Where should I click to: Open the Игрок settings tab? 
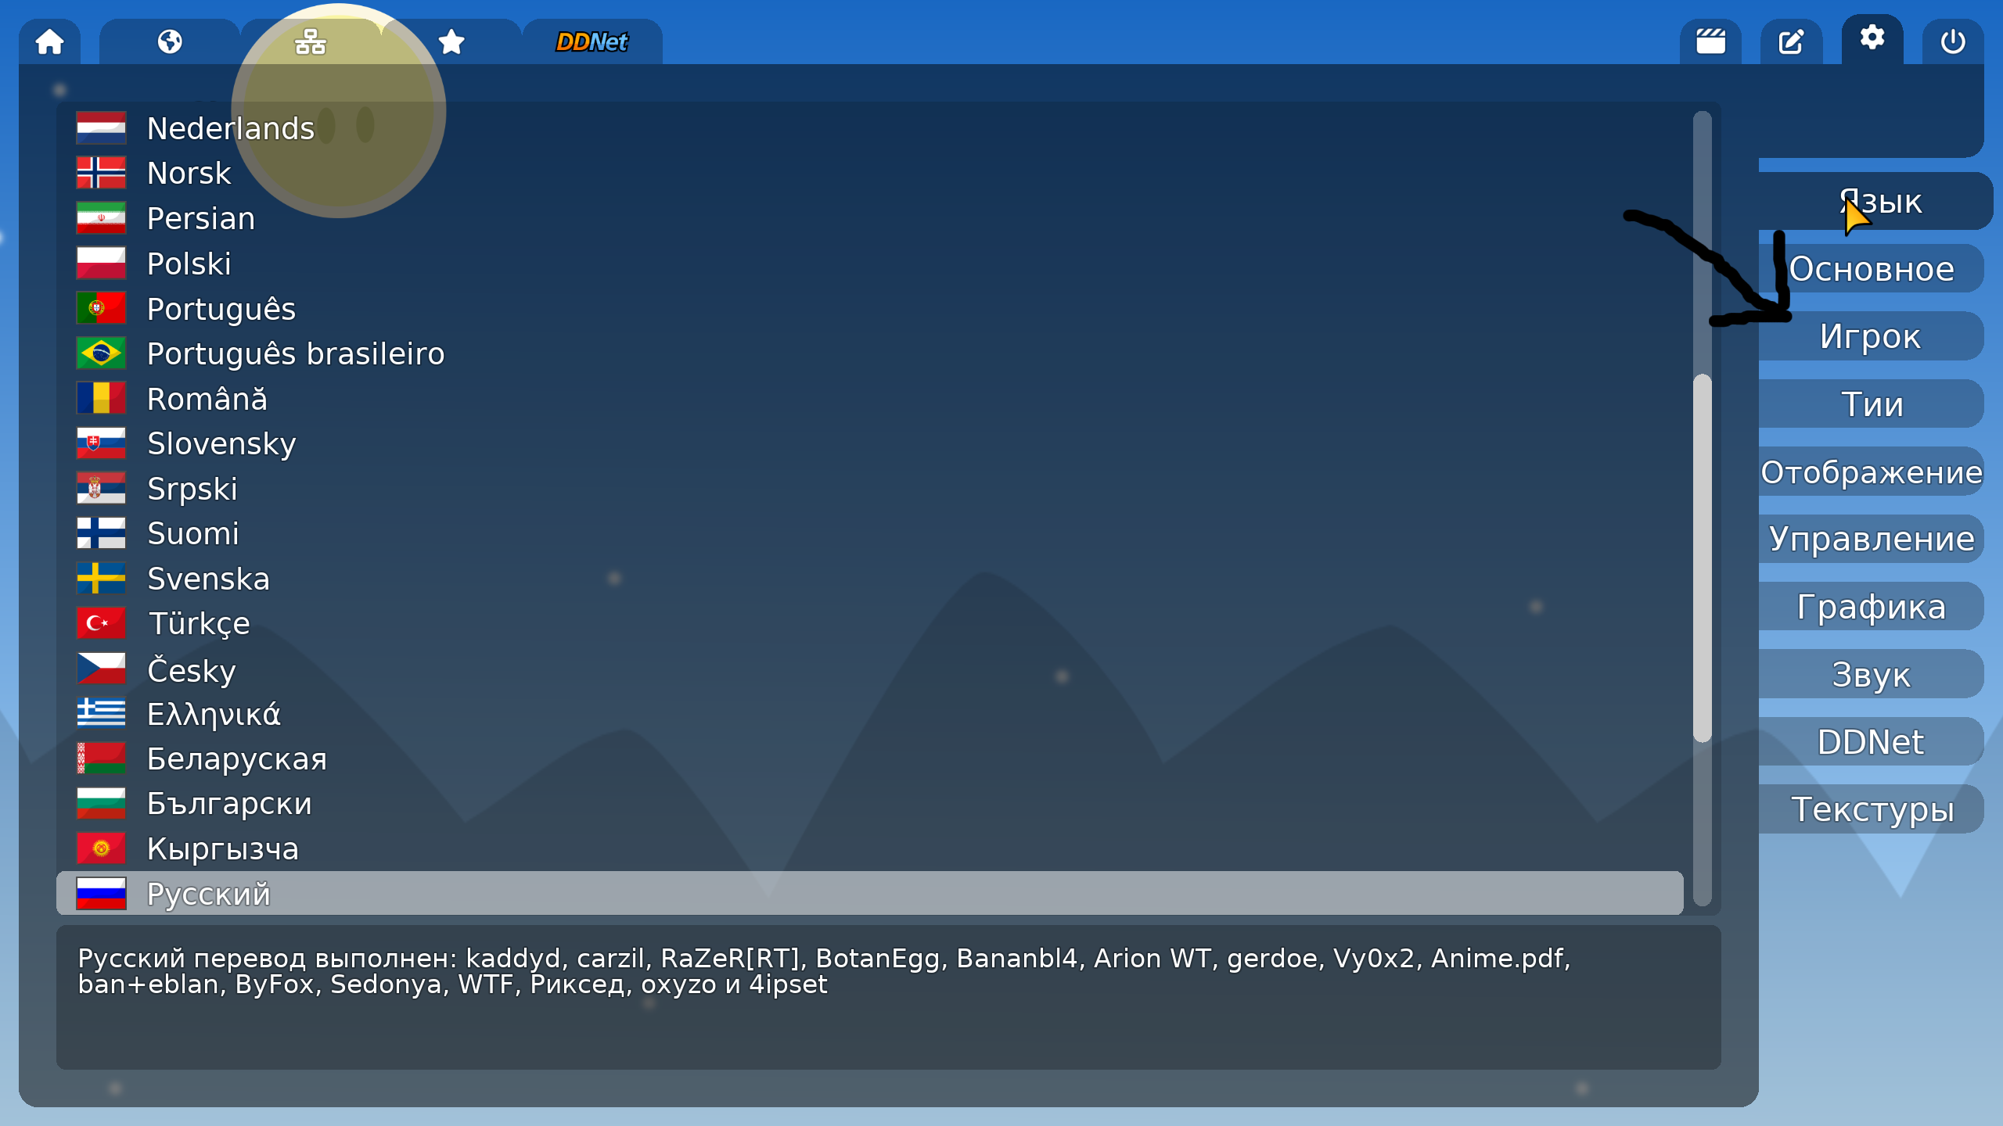(x=1870, y=336)
